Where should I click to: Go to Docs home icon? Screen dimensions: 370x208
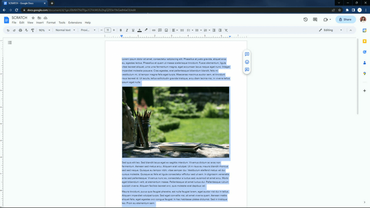(x=6, y=20)
